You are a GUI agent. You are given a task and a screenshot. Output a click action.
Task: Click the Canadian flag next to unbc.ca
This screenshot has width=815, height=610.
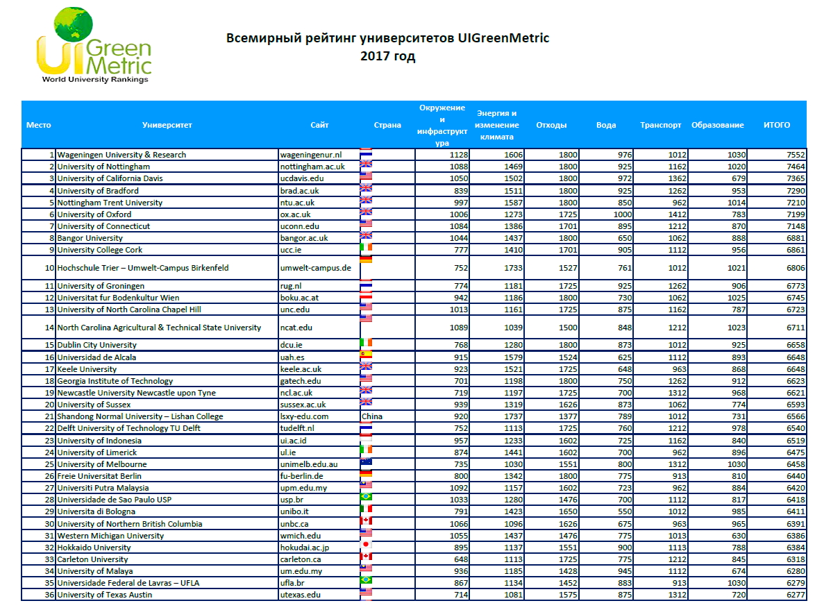[366, 521]
